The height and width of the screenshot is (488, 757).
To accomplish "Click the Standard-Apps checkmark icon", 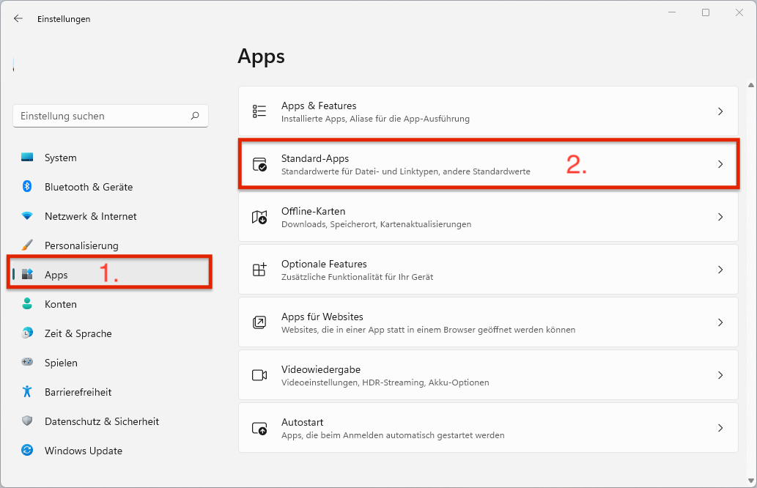I will click(x=259, y=163).
